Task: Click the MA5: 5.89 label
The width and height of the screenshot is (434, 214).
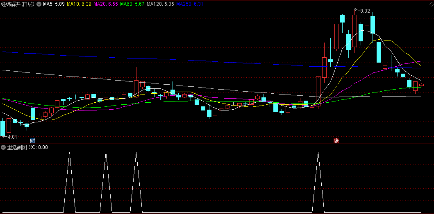Action: 54,4
